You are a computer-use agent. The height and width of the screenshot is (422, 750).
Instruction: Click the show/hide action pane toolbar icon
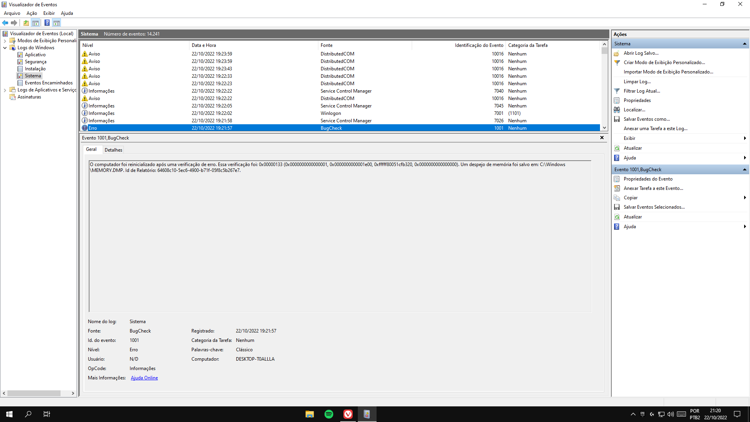pos(57,23)
